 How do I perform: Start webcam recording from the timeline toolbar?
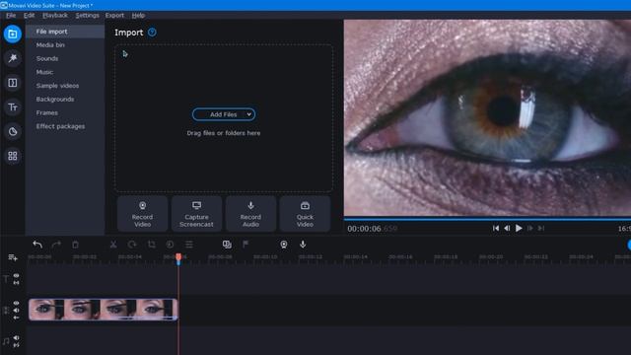point(284,245)
